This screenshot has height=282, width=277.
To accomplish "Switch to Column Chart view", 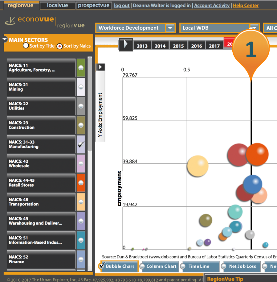I will pos(159,266).
